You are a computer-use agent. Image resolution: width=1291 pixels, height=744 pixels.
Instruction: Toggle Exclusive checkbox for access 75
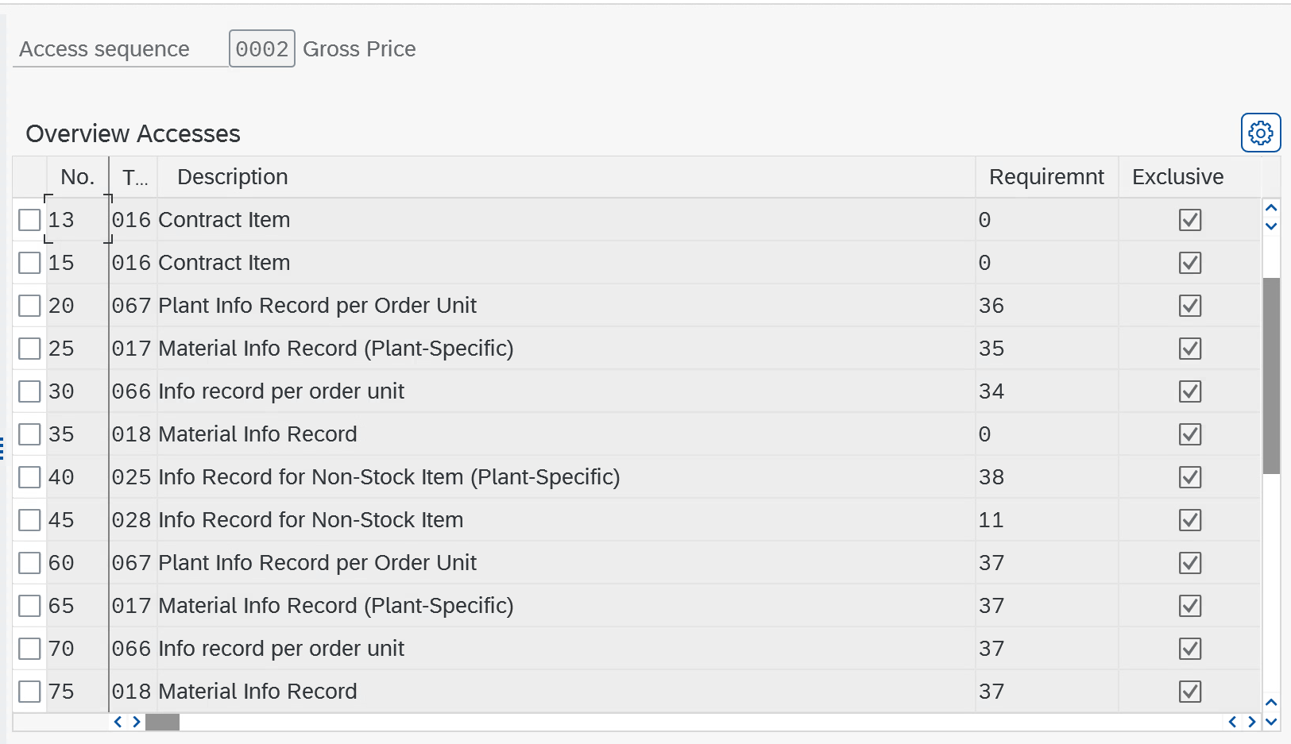[x=1189, y=692]
